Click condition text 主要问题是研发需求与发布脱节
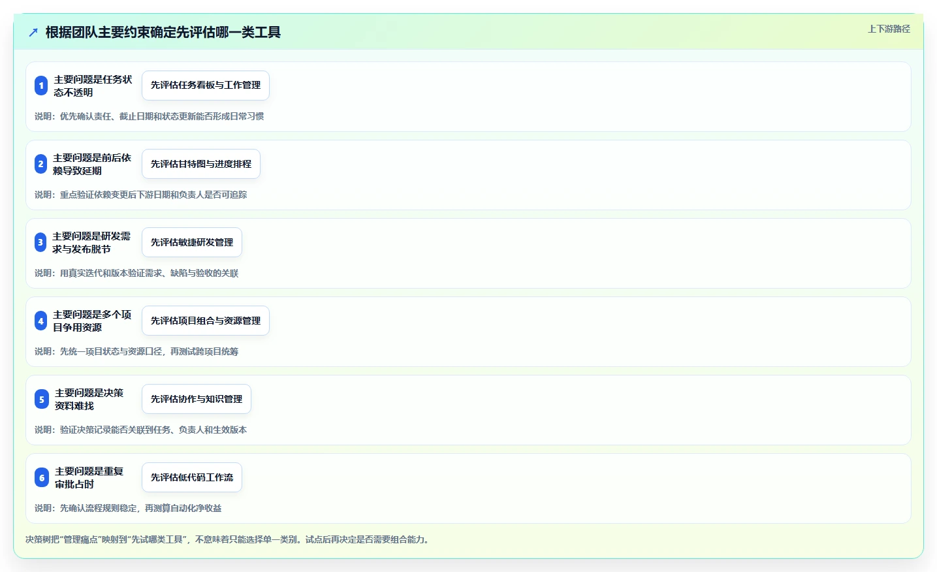This screenshot has width=937, height=572. (91, 242)
